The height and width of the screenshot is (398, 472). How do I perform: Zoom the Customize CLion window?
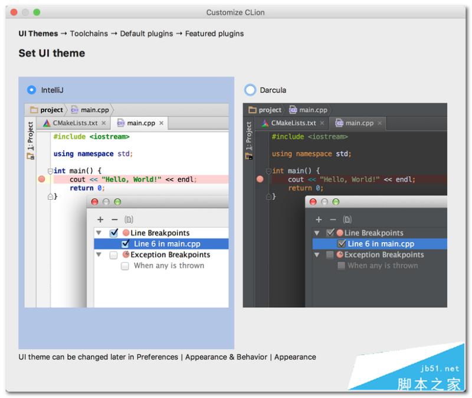tap(37, 12)
